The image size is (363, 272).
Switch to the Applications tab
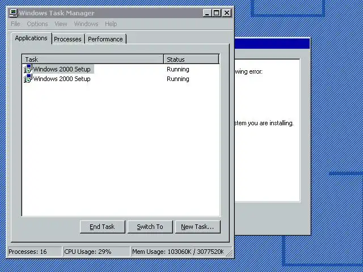click(x=31, y=38)
